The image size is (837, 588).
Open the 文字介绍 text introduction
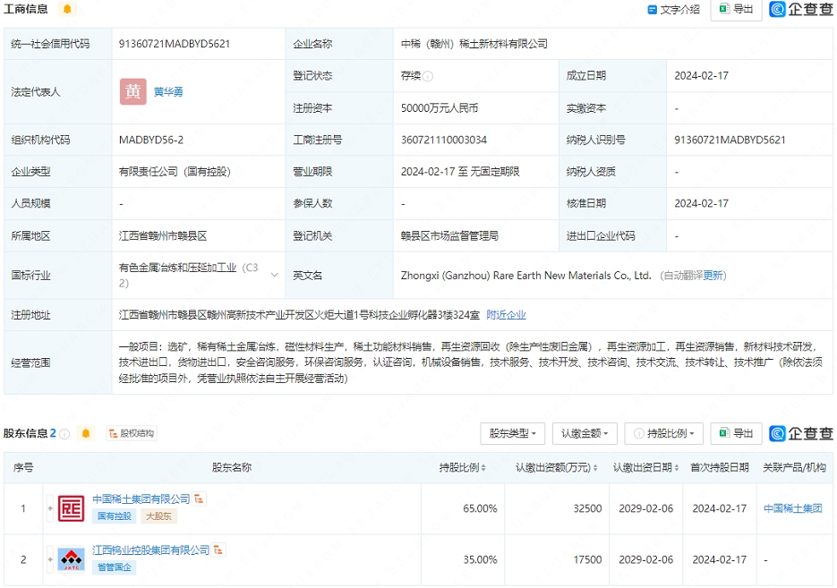[x=673, y=10]
